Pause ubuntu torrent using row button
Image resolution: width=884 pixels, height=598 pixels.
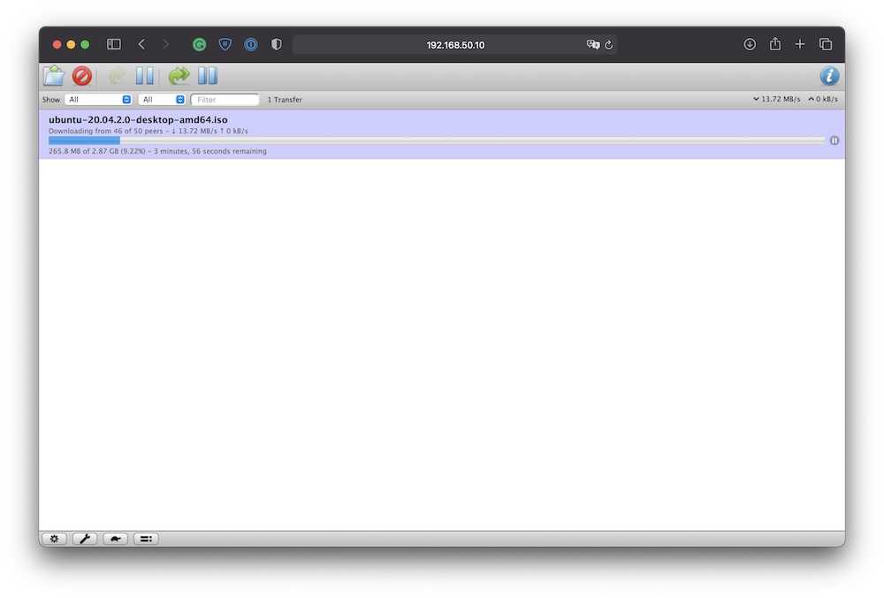pyautogui.click(x=834, y=140)
